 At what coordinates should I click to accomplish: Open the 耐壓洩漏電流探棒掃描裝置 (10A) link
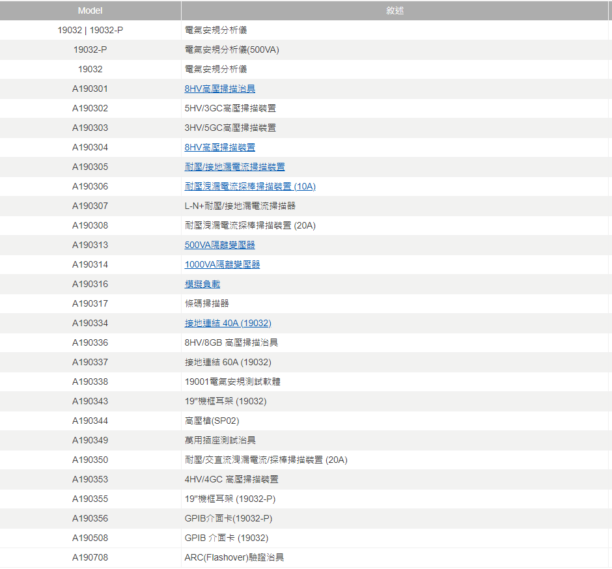[x=250, y=186]
